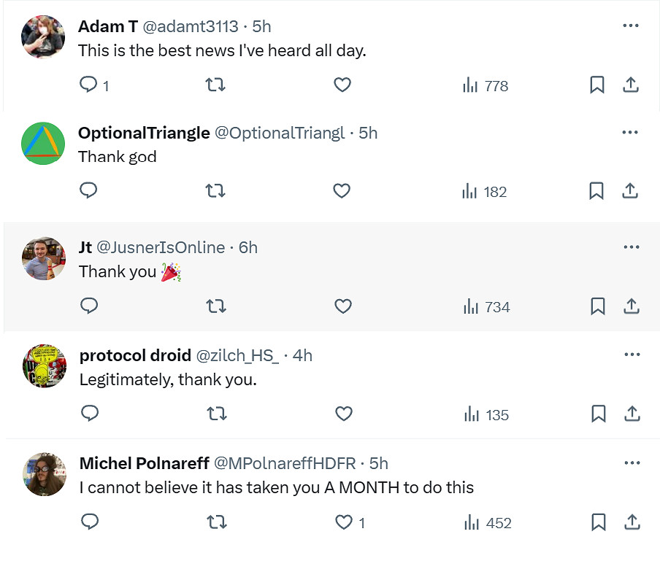Image resolution: width=660 pixels, height=569 pixels.
Task: Repost OptionalTriangle's "Thank god" tweet
Action: tap(215, 191)
